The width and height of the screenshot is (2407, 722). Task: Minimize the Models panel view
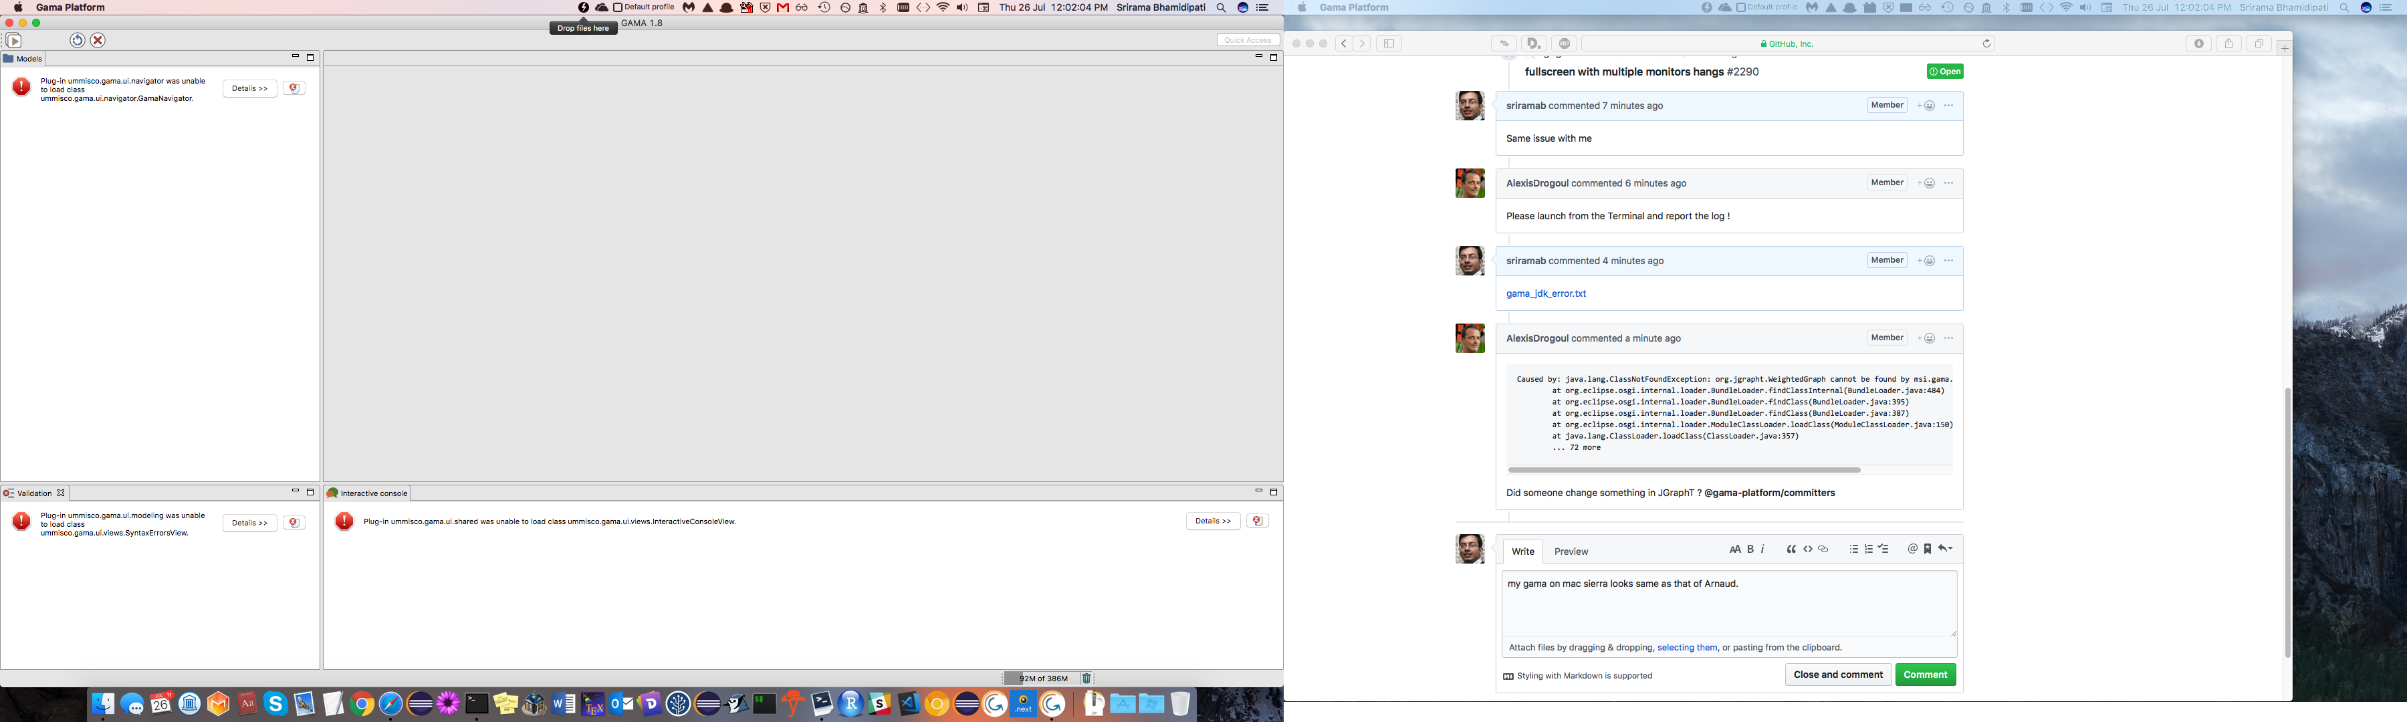(296, 57)
